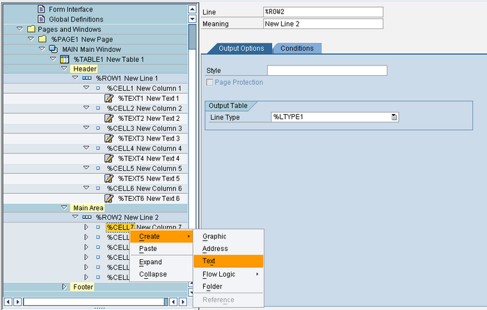Click the %TEXT2 text edit icon
The image size is (487, 310).
(109, 118)
